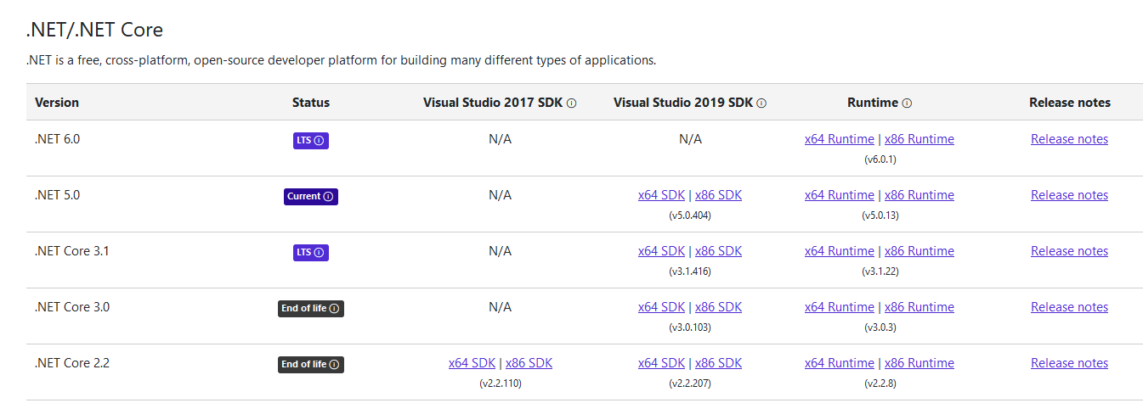Click the (v2.2.8) runtime version text

click(x=880, y=383)
